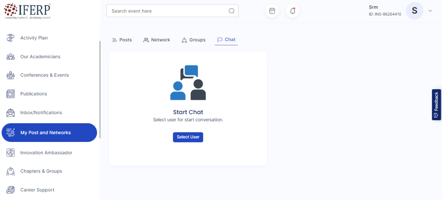Click the Career Support icon
442x200 pixels.
[x=10, y=190]
